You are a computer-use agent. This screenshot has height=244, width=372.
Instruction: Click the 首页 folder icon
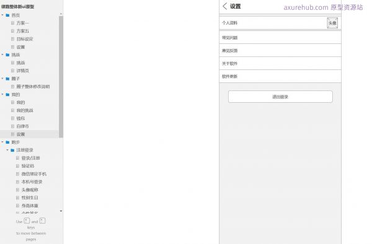(7, 15)
